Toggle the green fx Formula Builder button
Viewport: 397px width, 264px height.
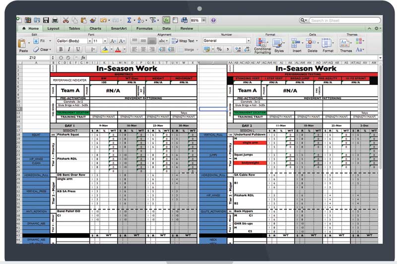[166, 20]
